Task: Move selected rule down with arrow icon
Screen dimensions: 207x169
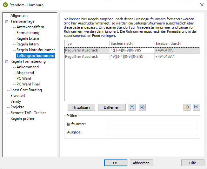Action: tap(142, 107)
